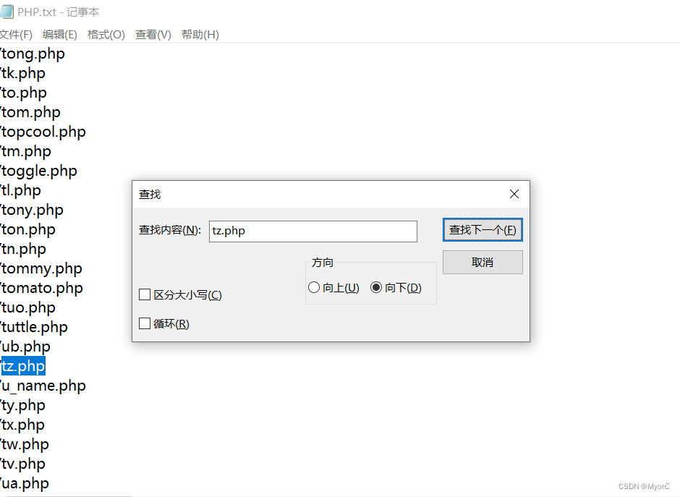Click the 取消 button to dismiss search

point(483,262)
